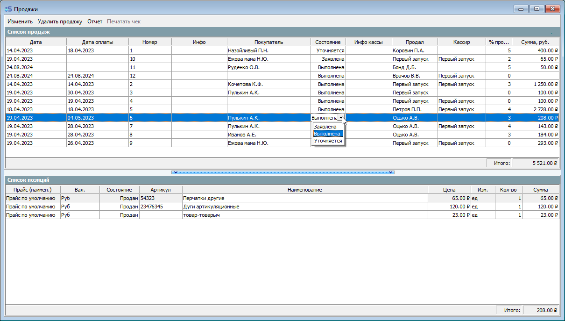Select Заявлена in the status dropdown
This screenshot has height=321, width=565.
[325, 127]
